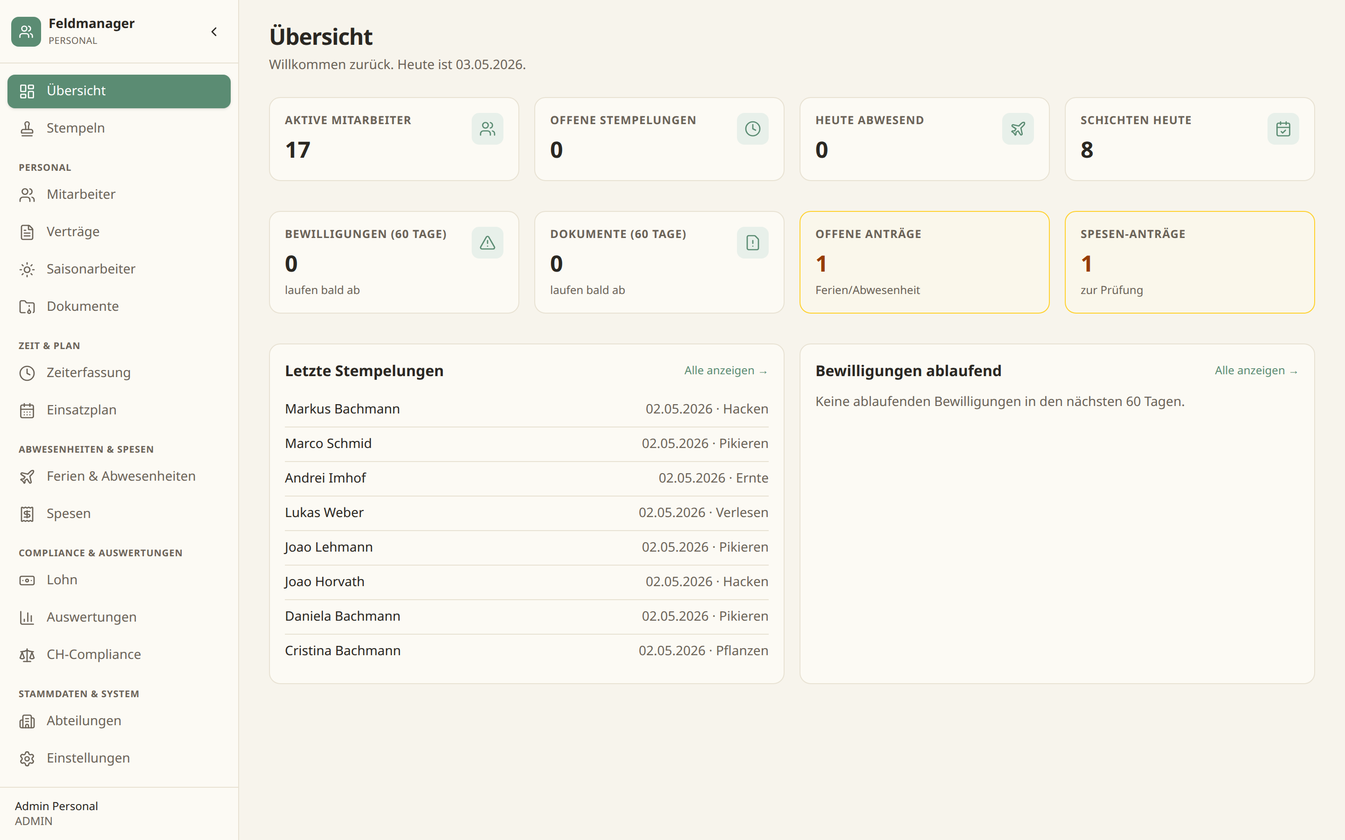Image resolution: width=1345 pixels, height=840 pixels.
Task: Open the Übersicht dashboard icon
Action: point(27,91)
